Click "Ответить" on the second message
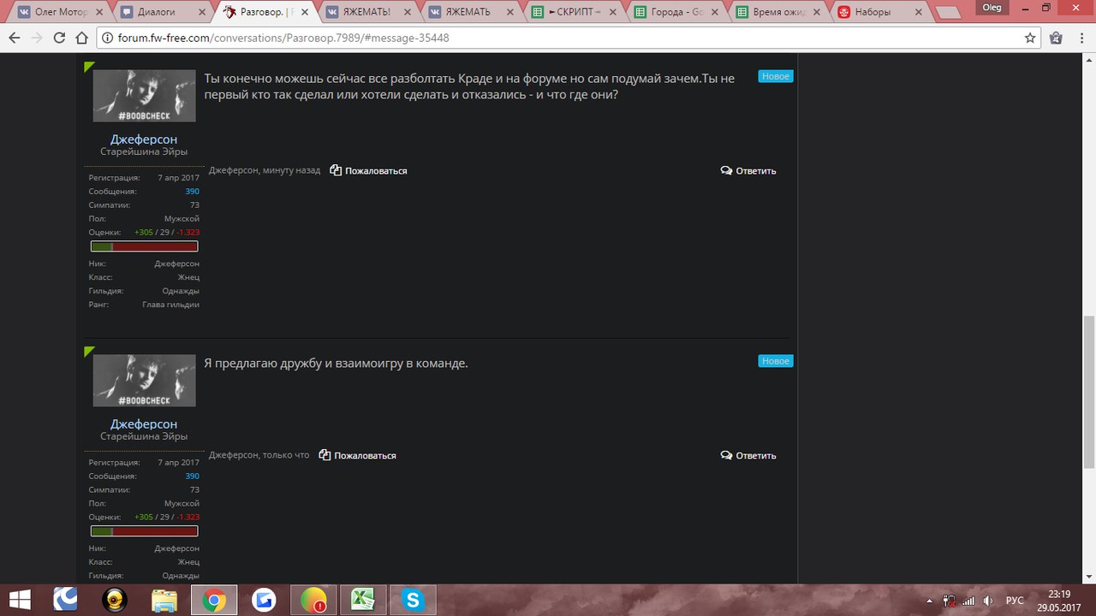The width and height of the screenshot is (1096, 616). [x=748, y=456]
